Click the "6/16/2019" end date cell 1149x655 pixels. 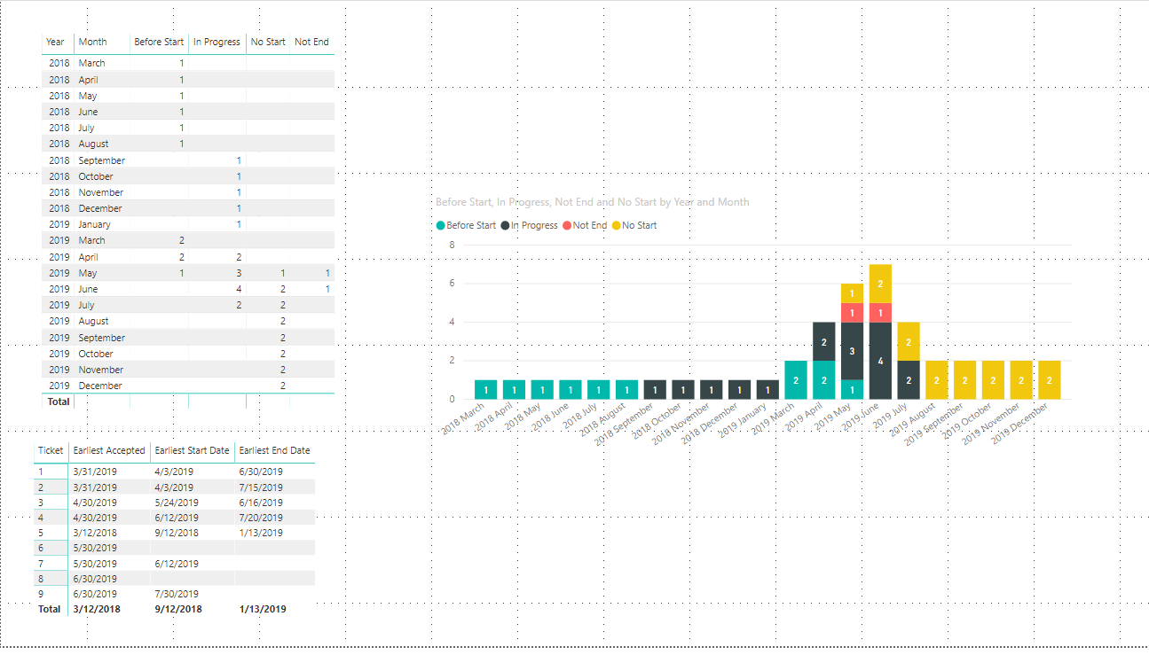(x=261, y=503)
